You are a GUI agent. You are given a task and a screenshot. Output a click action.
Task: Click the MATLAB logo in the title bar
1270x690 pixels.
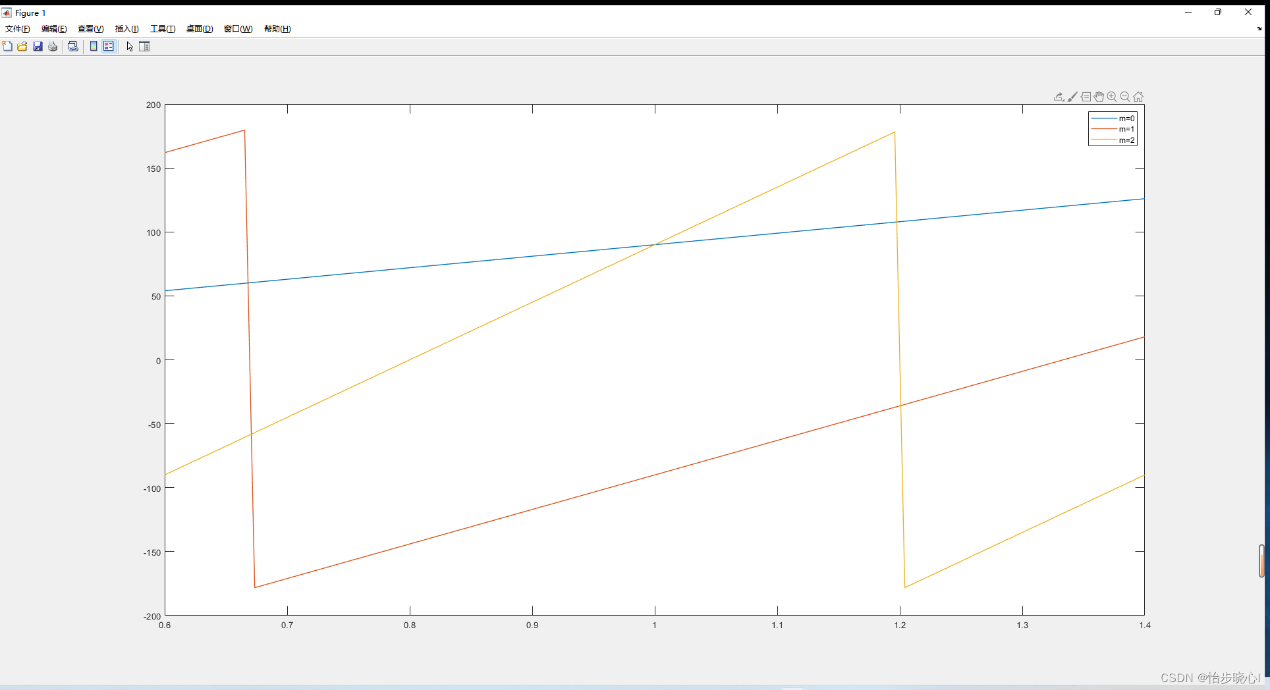7,13
